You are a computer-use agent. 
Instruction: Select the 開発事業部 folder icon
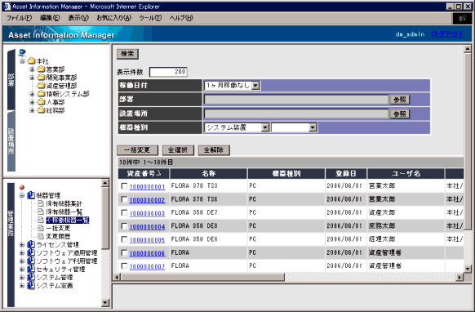(41, 78)
